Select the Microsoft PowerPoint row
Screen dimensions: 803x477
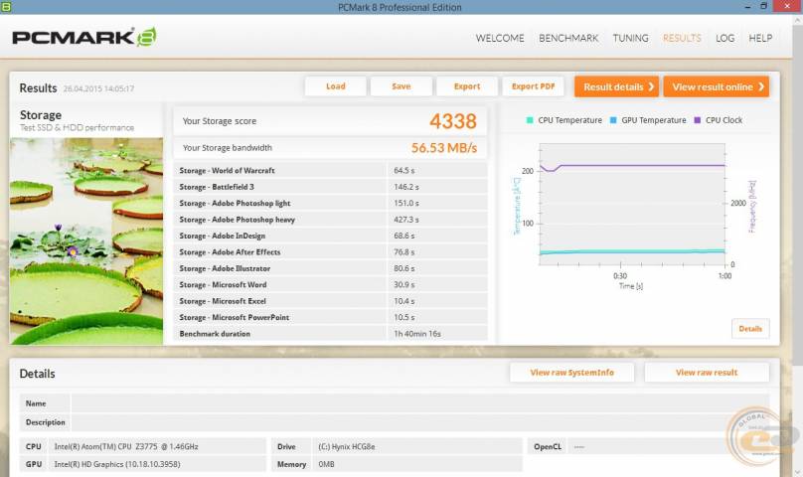point(331,318)
